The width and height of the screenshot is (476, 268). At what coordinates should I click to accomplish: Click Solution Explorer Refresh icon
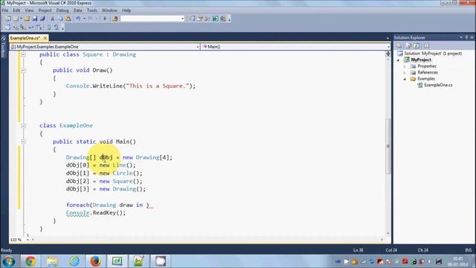click(416, 46)
